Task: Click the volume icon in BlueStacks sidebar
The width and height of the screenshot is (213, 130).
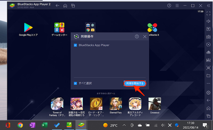Action: [208, 21]
